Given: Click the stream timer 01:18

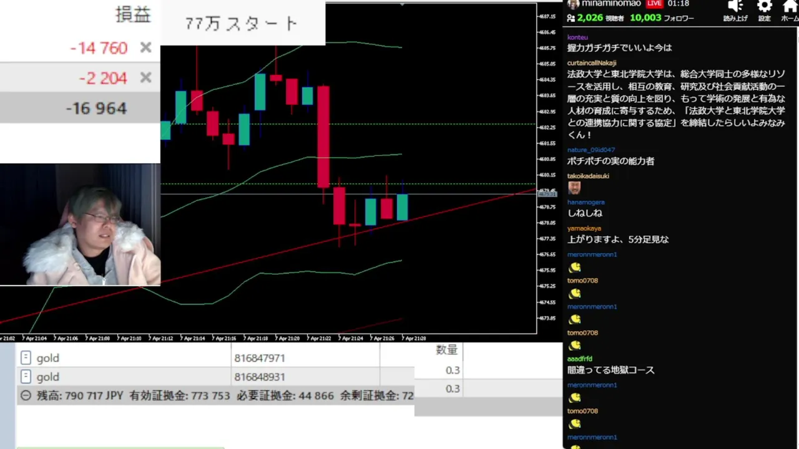Looking at the screenshot, I should (678, 4).
